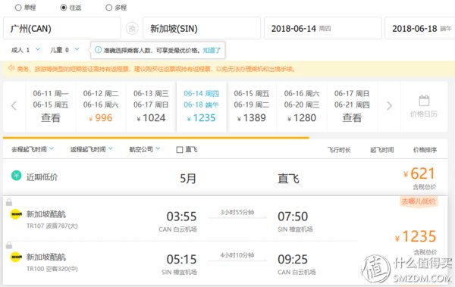Screen dimensions: 455x287
Task: Show later dates with right arrow
Action: 389,106
